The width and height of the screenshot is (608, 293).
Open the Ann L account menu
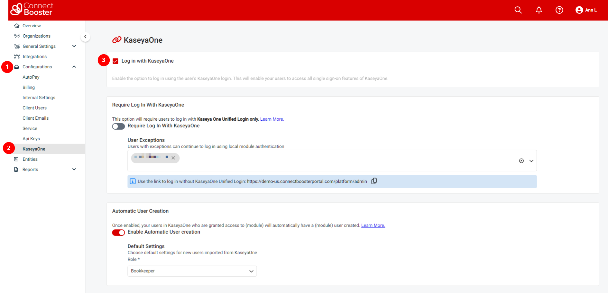click(586, 10)
